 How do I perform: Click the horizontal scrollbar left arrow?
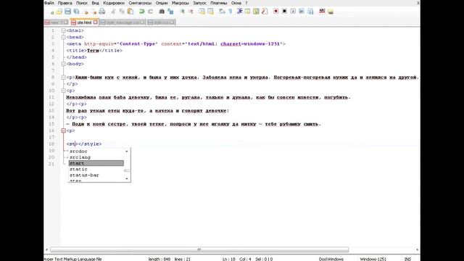coord(46,249)
